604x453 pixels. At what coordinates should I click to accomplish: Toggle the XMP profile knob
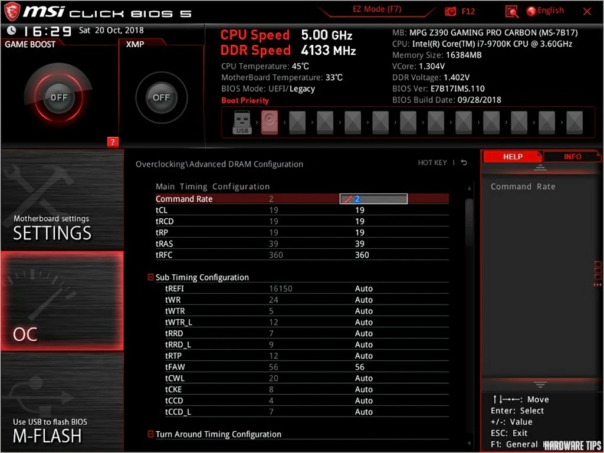click(162, 97)
